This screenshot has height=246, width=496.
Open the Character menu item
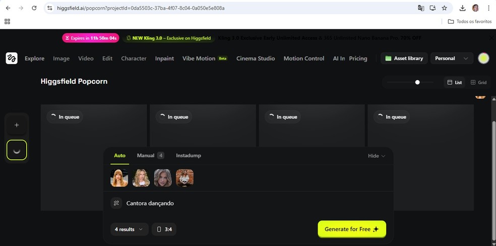pyautogui.click(x=134, y=58)
